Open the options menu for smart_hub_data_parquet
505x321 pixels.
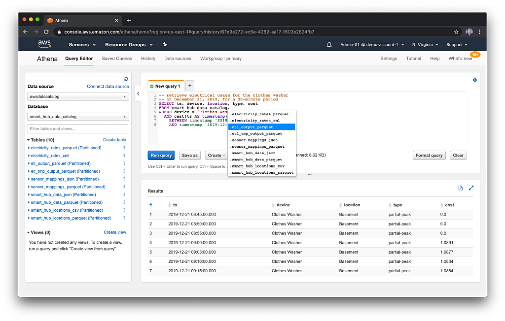[x=124, y=202]
